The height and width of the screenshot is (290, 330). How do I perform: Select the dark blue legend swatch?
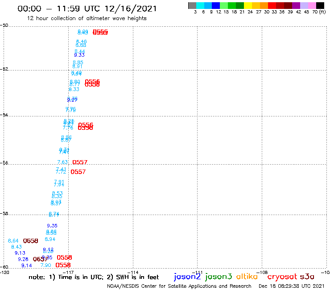(x=216, y=5)
